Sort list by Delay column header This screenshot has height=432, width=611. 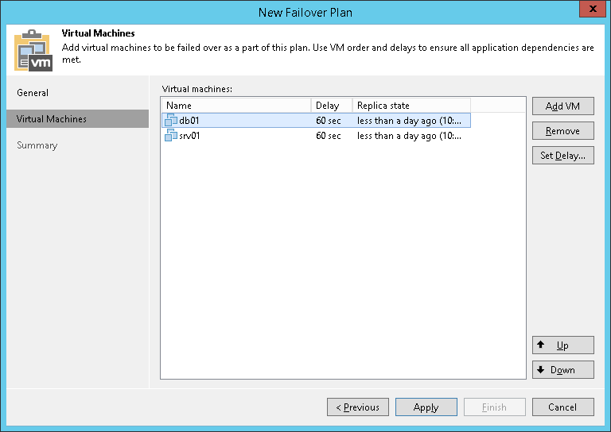(331, 106)
